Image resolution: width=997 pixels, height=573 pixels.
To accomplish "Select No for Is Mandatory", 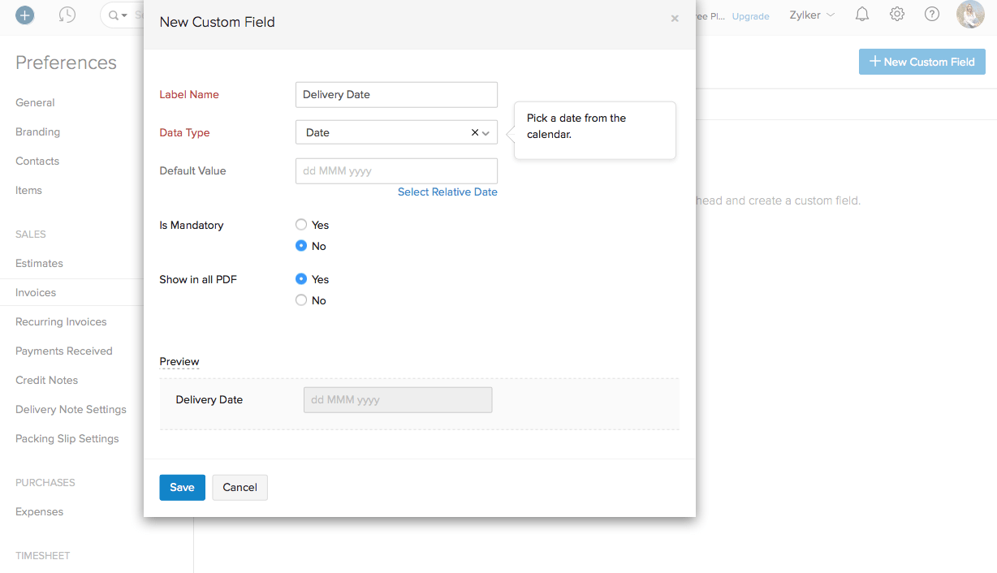I will coord(301,246).
